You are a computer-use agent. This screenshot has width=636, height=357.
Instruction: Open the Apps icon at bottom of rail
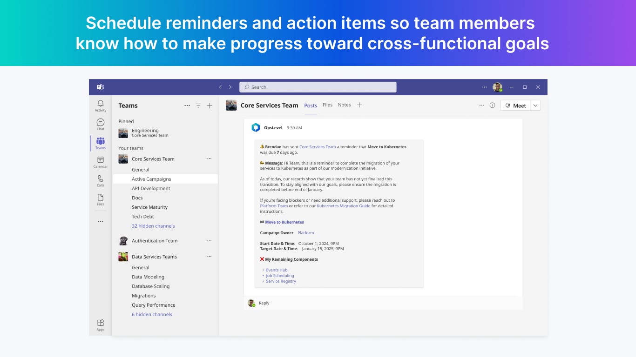[101, 325]
